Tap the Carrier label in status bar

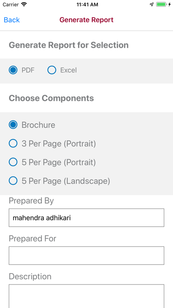tap(11, 4)
